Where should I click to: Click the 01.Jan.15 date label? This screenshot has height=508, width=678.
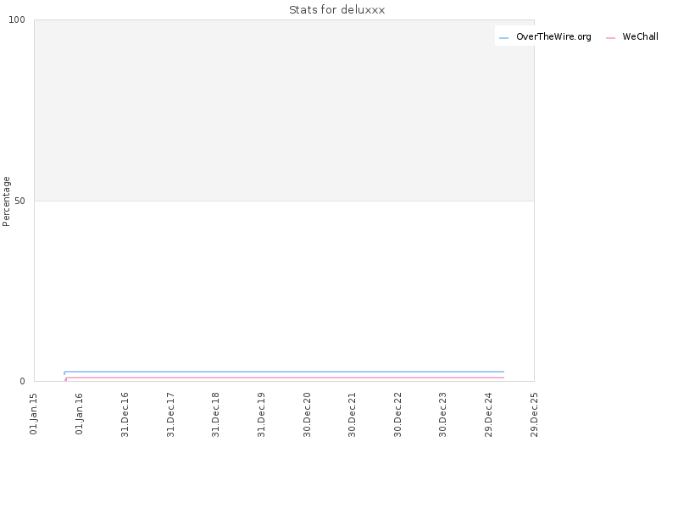(34, 413)
